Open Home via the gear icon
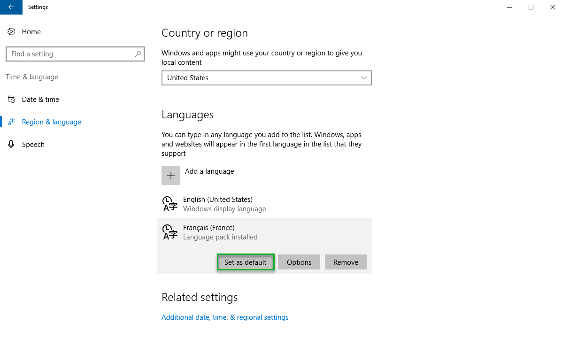 [11, 31]
